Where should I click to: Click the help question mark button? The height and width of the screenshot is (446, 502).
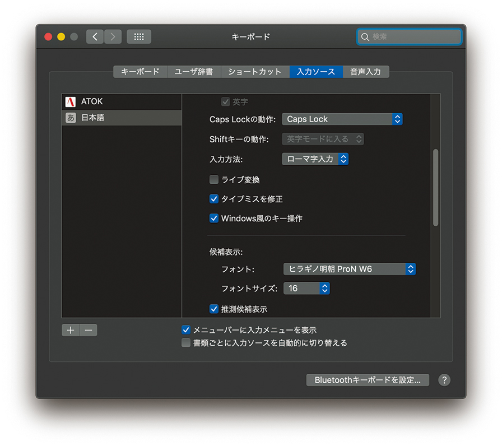[x=444, y=380]
